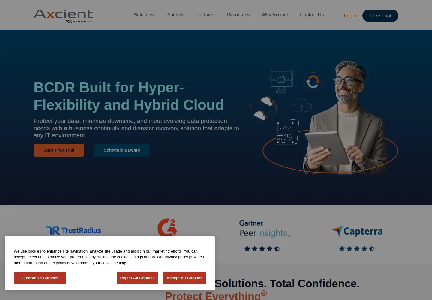Click the orbiting clouds icon
Viewport: 432px width, 300px height.
click(263, 108)
